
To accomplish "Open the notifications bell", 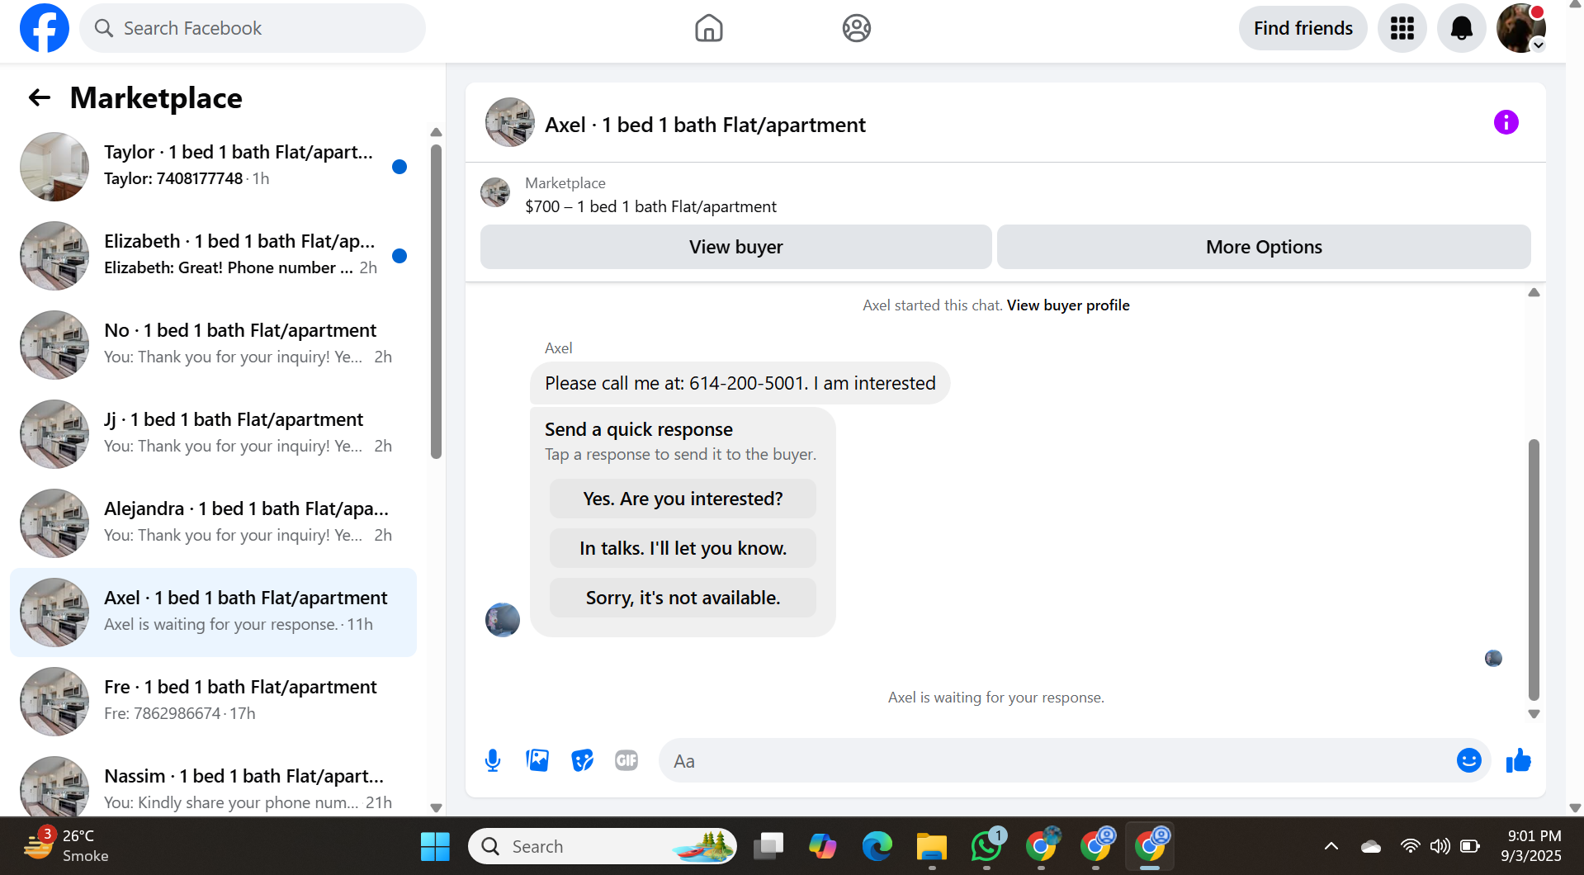I will coord(1461,28).
